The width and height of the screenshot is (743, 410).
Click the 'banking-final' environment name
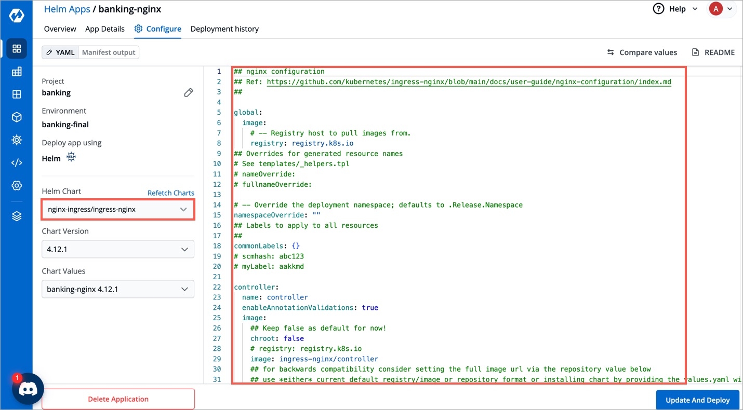65,125
